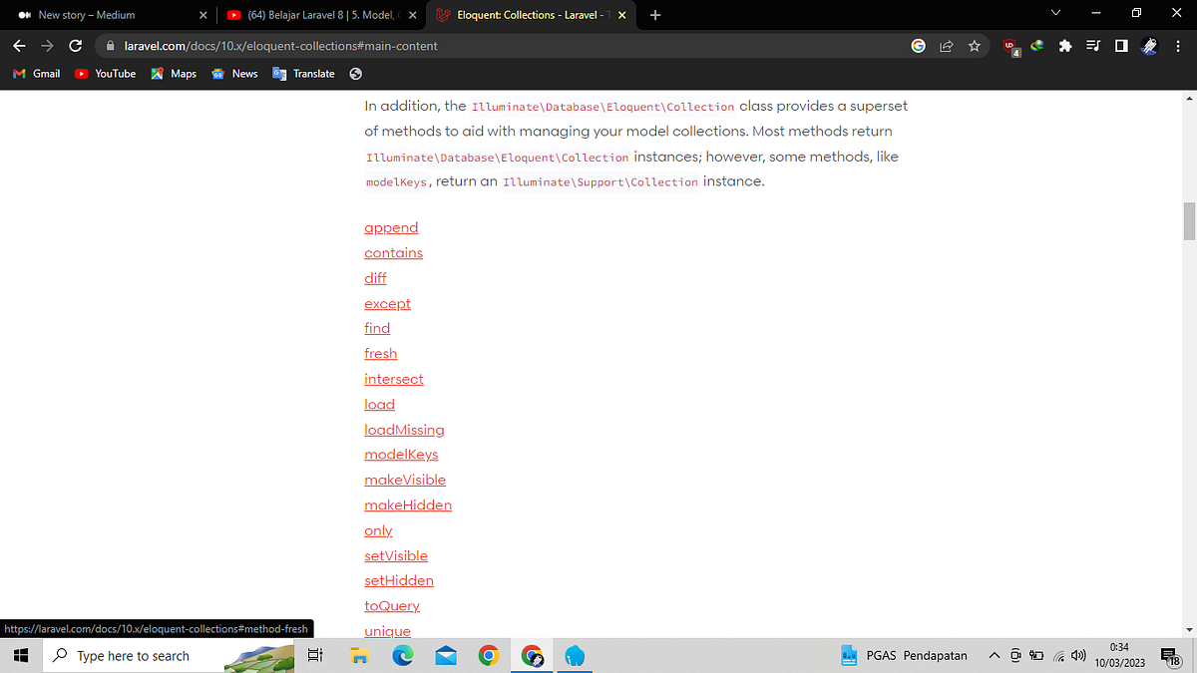The width and height of the screenshot is (1197, 673).
Task: Open the 'loadMissing' documentation link
Action: 404,429
